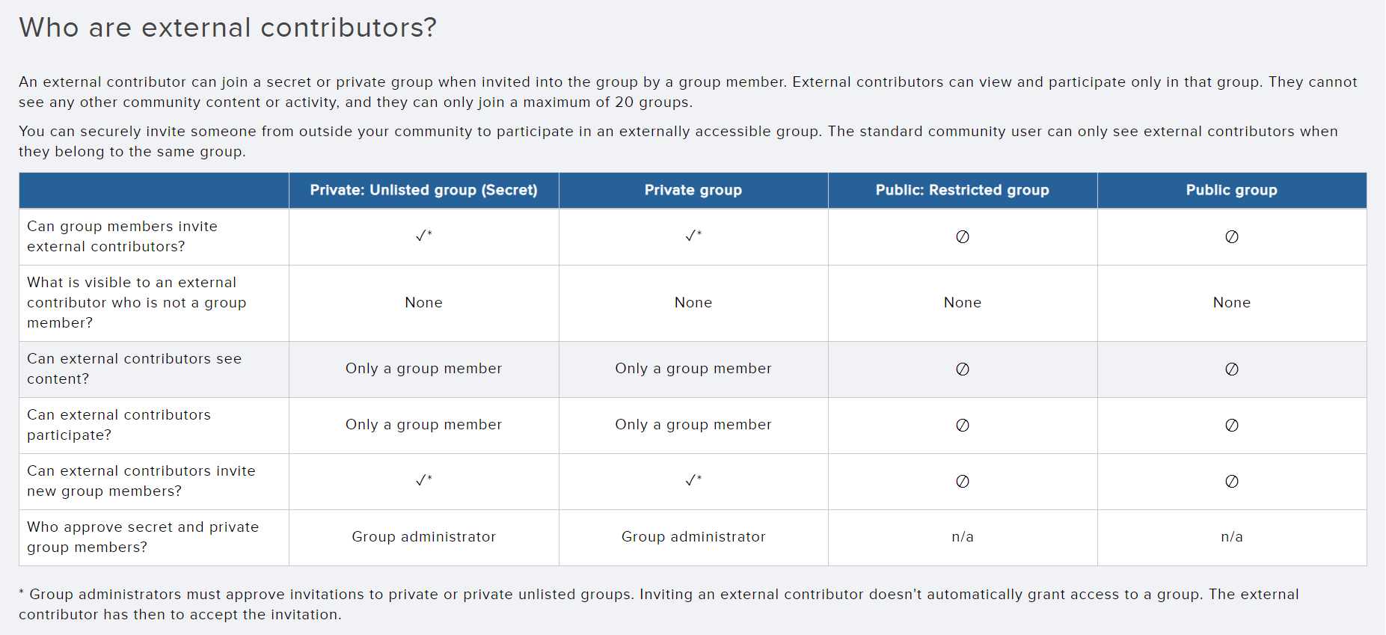Screen dimensions: 1386x635
Task: Click 'Only a group member' in Secret group see content row
Action: tap(423, 369)
